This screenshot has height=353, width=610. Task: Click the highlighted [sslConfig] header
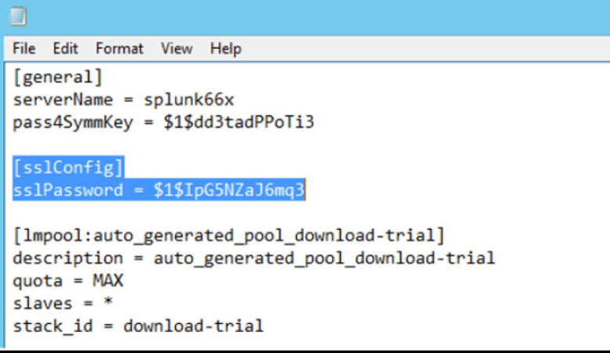point(67,168)
